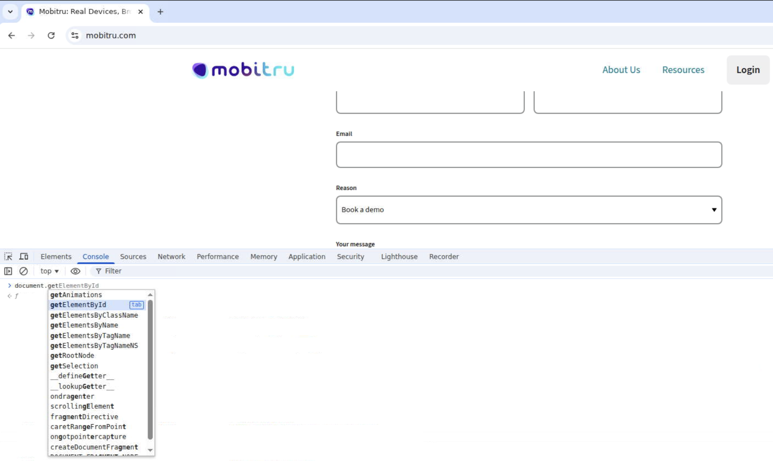Show the console sidebar panel icon
Screen dimensions: 773x463
pyautogui.click(x=8, y=271)
